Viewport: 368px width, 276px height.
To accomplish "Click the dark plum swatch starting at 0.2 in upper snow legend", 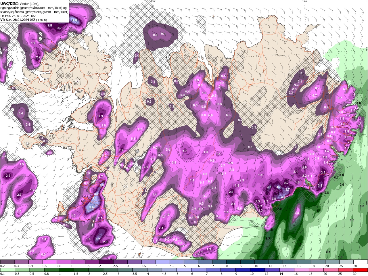I will pos(7,262).
